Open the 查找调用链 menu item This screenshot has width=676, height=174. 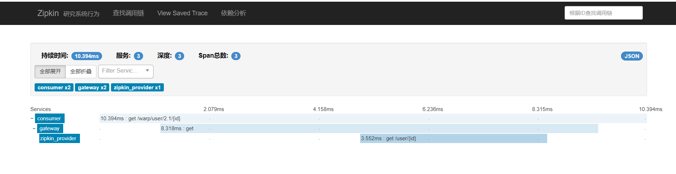click(128, 13)
